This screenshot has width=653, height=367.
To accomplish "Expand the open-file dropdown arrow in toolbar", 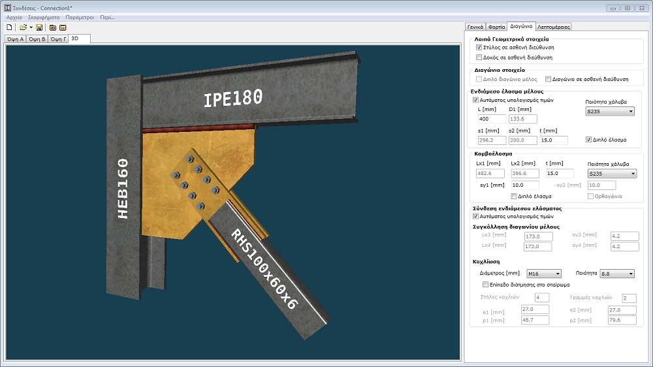I will (x=31, y=28).
